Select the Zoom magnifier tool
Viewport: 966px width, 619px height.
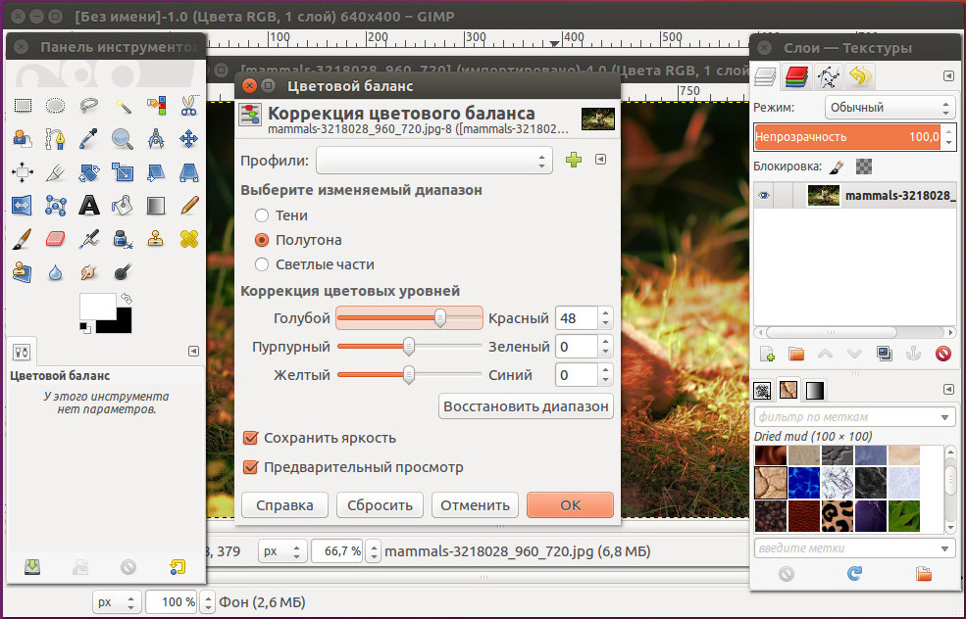point(123,139)
